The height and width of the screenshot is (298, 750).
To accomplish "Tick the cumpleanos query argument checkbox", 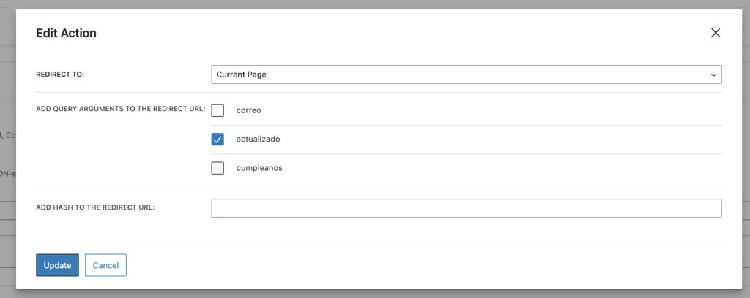I will tap(218, 168).
